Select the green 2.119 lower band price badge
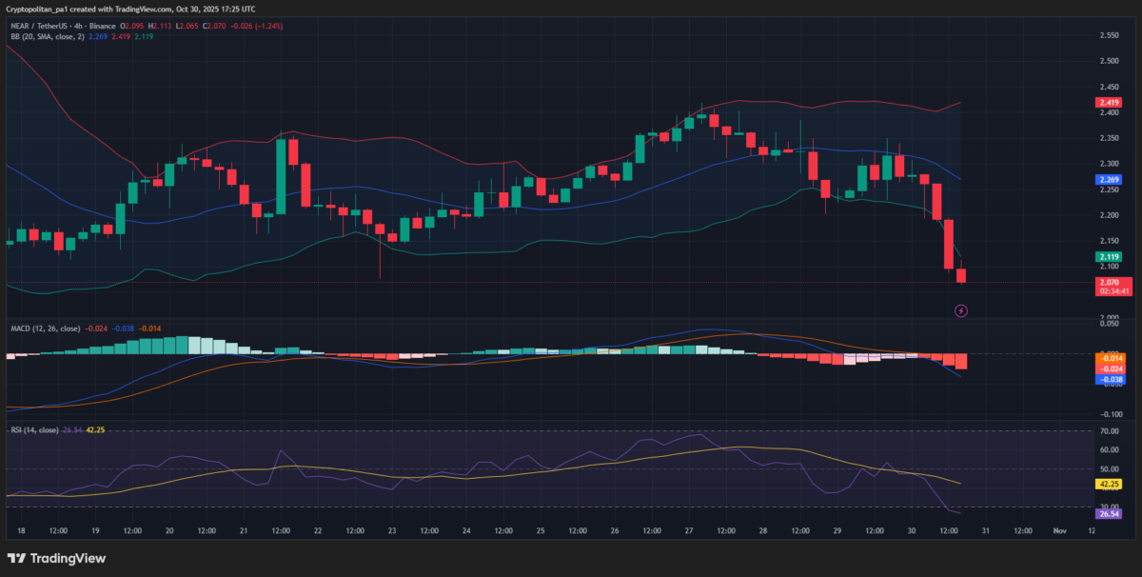The height and width of the screenshot is (577, 1142). pos(1107,256)
